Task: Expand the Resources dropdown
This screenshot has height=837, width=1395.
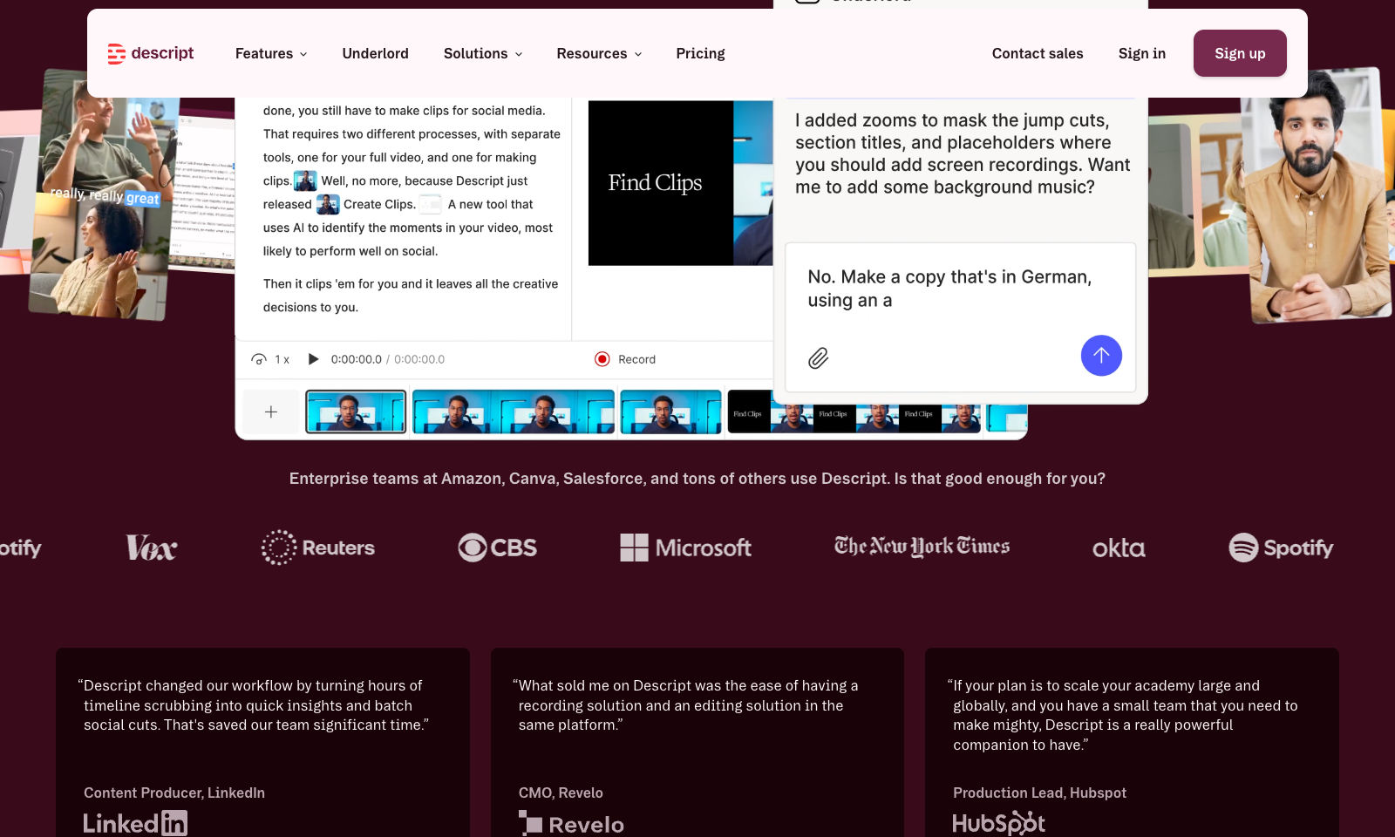Action: (x=599, y=53)
